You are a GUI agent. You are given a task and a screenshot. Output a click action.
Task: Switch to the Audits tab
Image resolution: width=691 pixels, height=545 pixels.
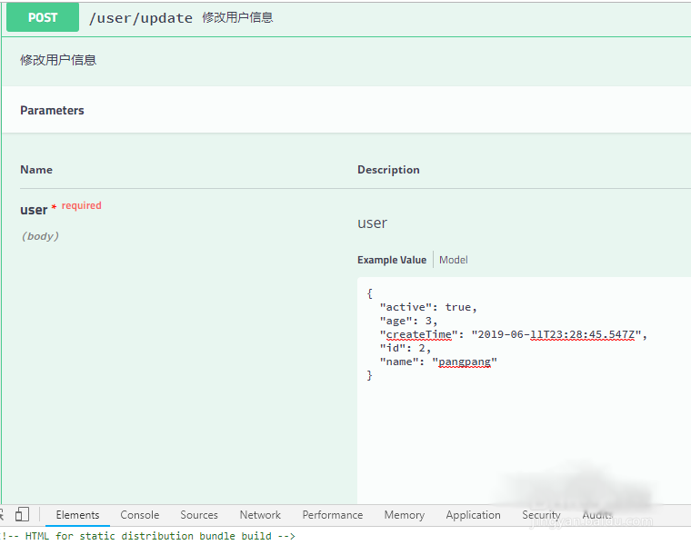pyautogui.click(x=596, y=515)
